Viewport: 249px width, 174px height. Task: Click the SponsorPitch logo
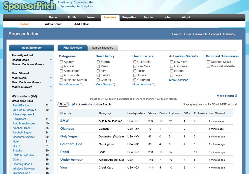click(x=30, y=6)
